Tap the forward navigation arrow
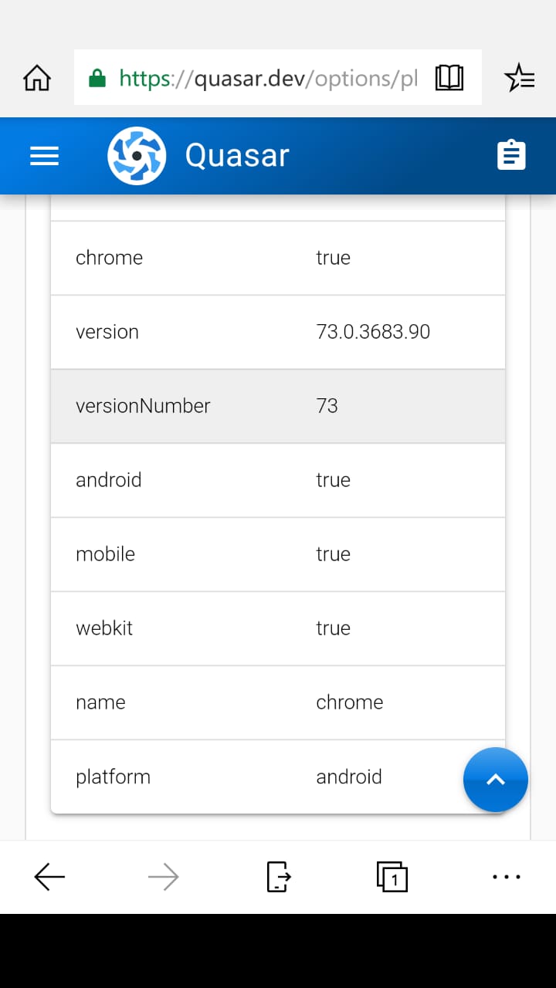This screenshot has width=556, height=988. [x=164, y=877]
